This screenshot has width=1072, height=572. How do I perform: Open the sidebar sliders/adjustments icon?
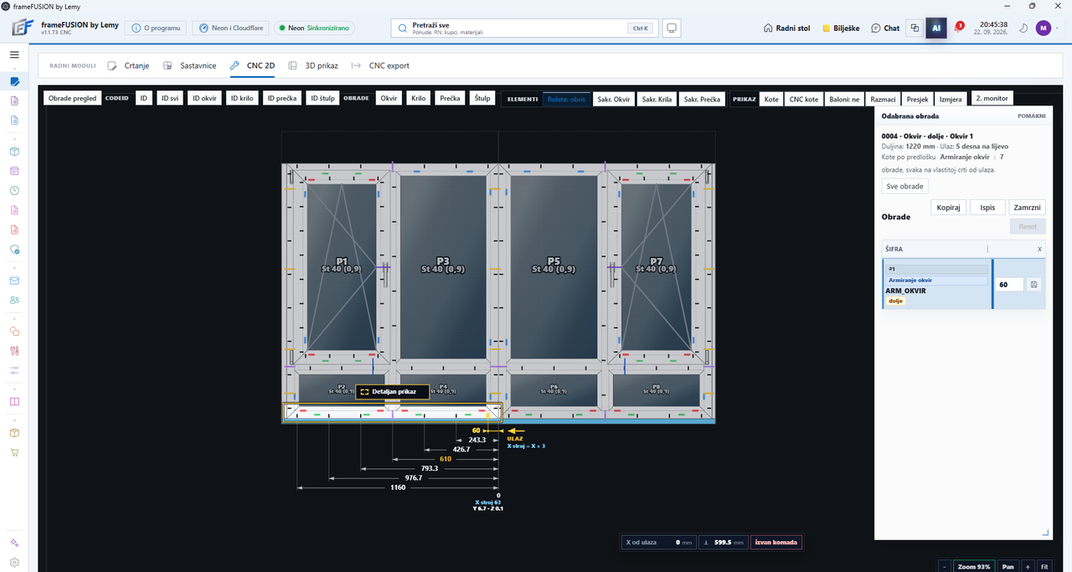[x=14, y=370]
